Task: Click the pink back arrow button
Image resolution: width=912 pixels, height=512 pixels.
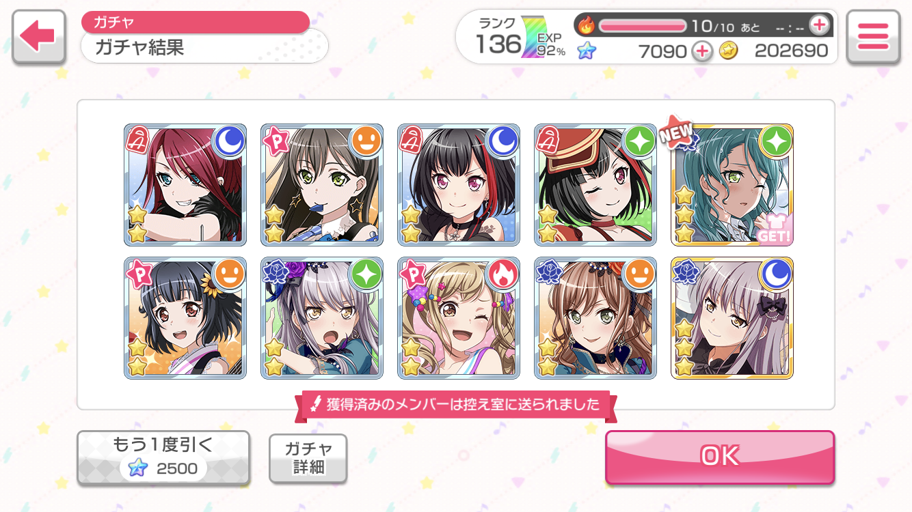Action: 39,38
